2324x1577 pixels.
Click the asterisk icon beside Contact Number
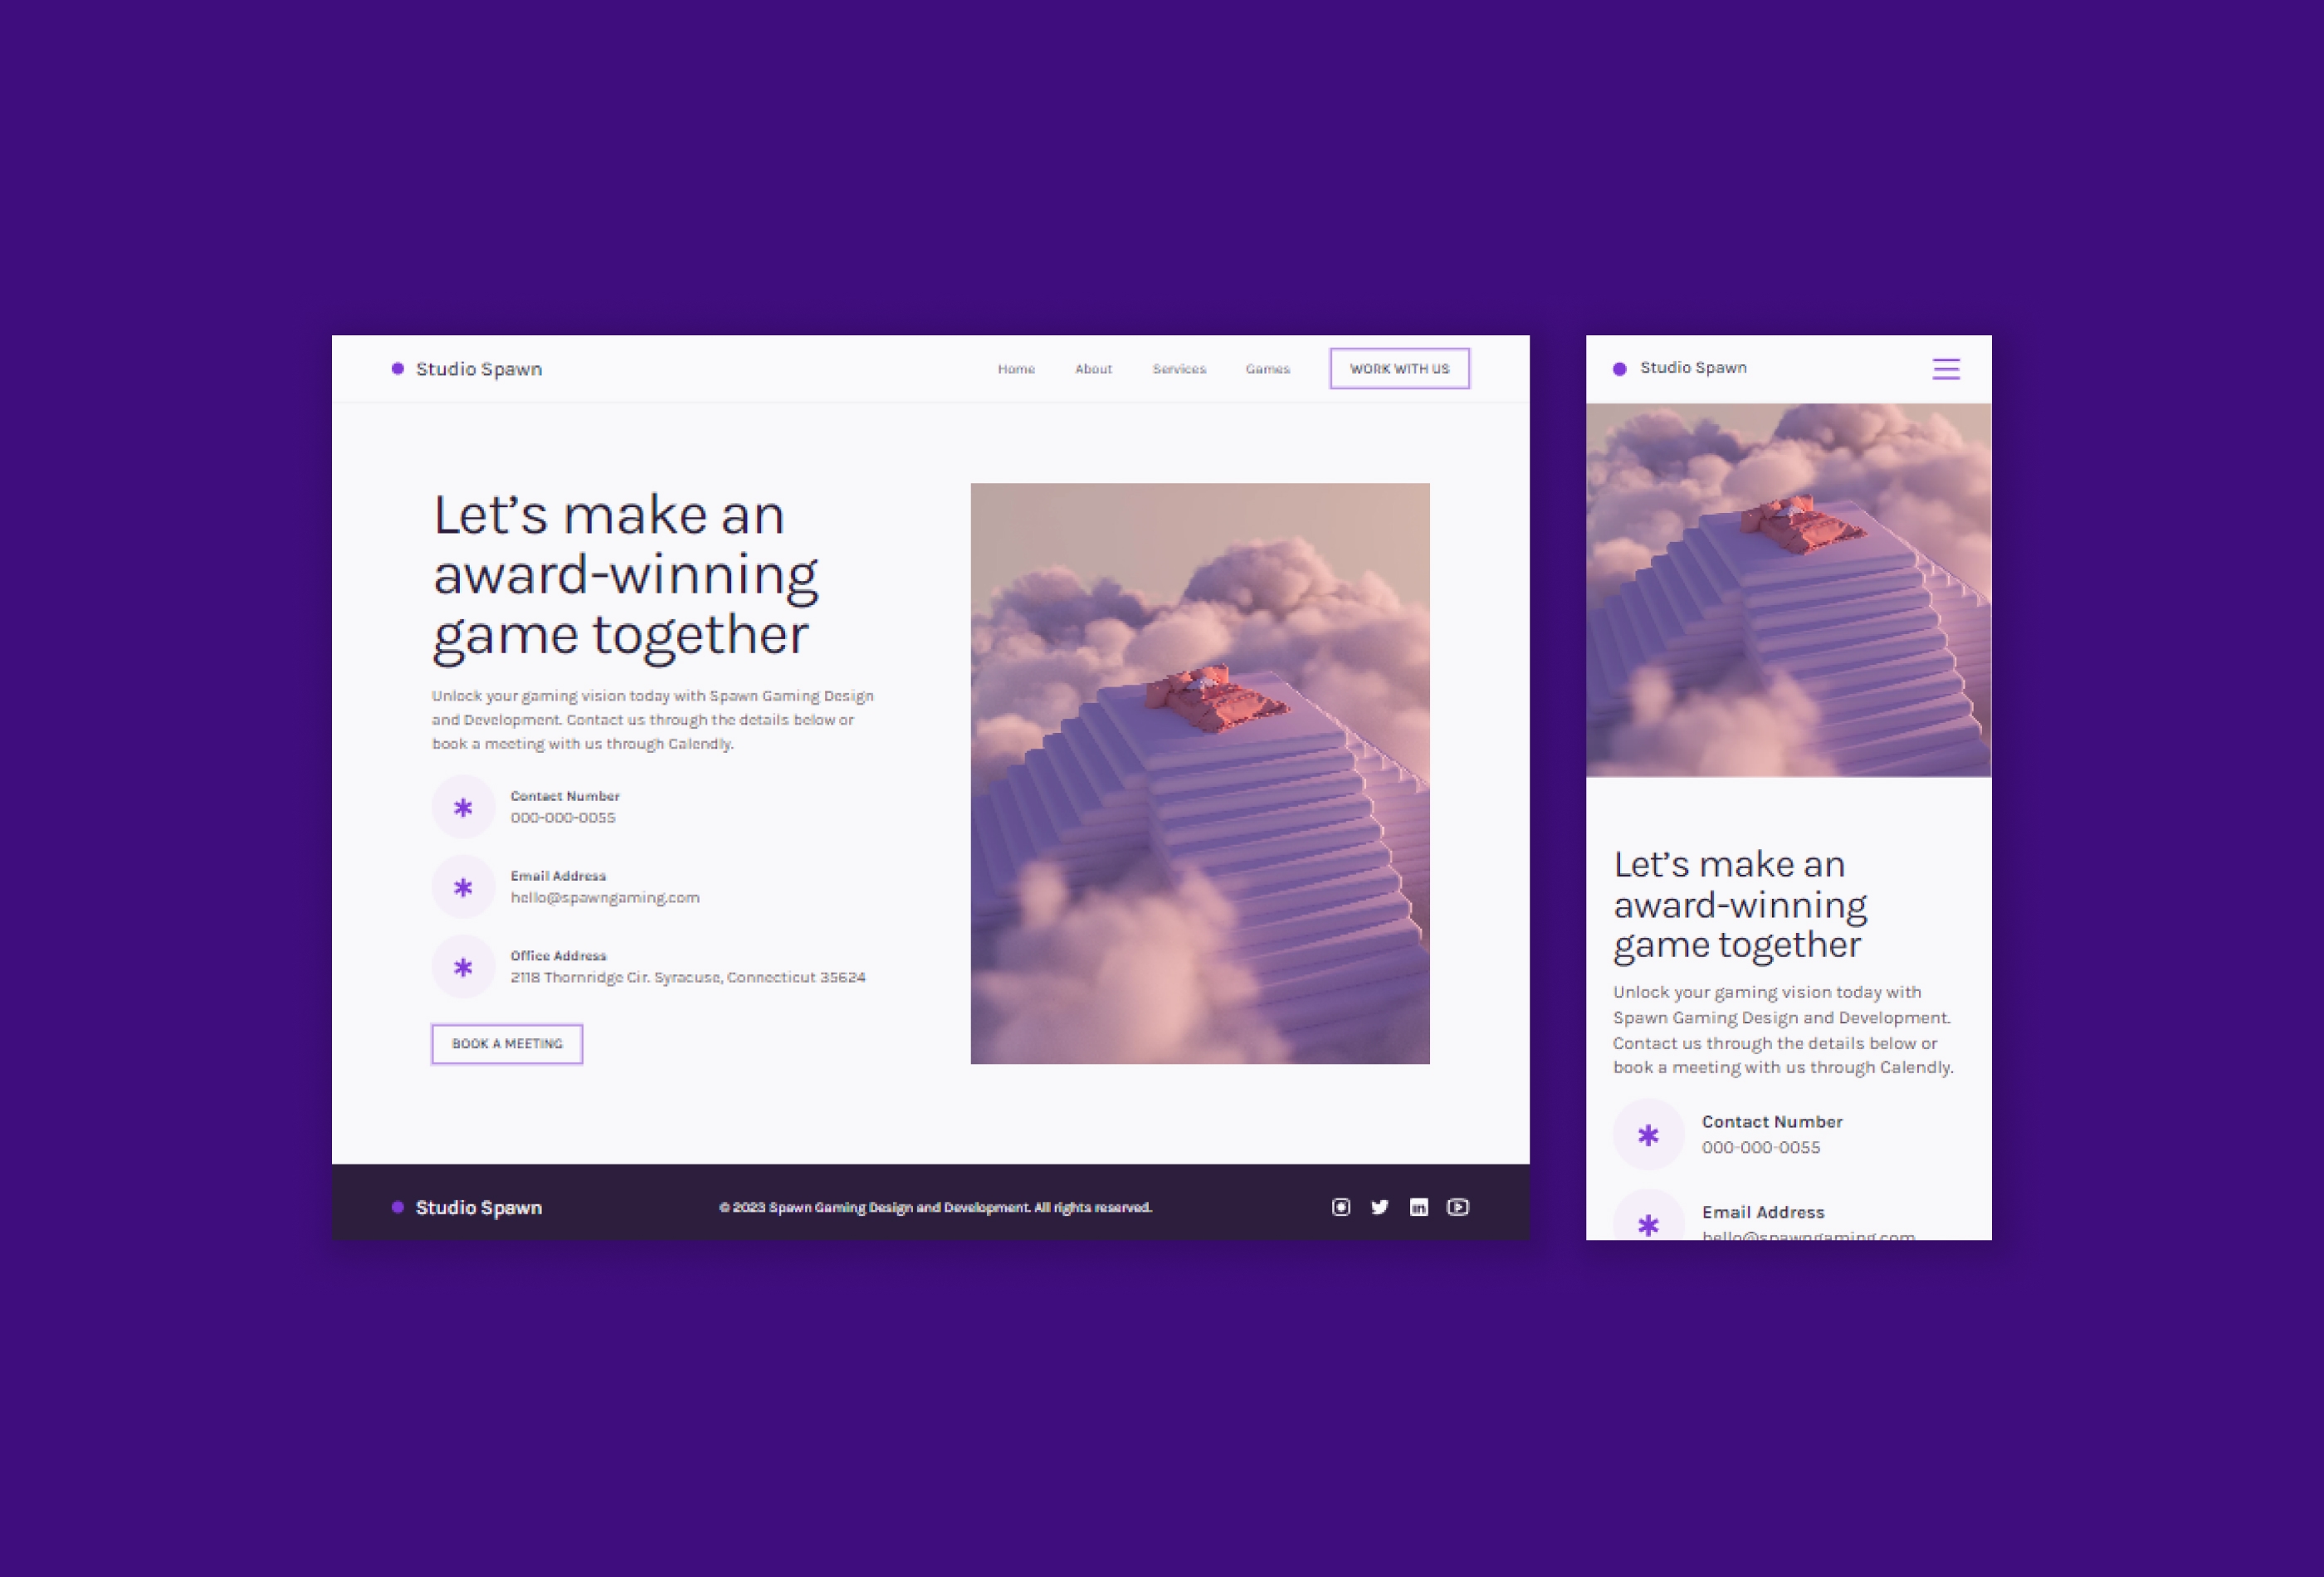(x=463, y=806)
